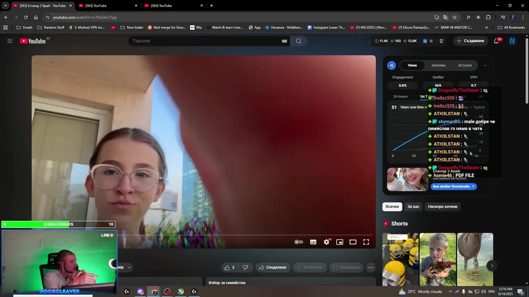Click the Изтегляне download button
The width and height of the screenshot is (529, 297).
[310, 267]
